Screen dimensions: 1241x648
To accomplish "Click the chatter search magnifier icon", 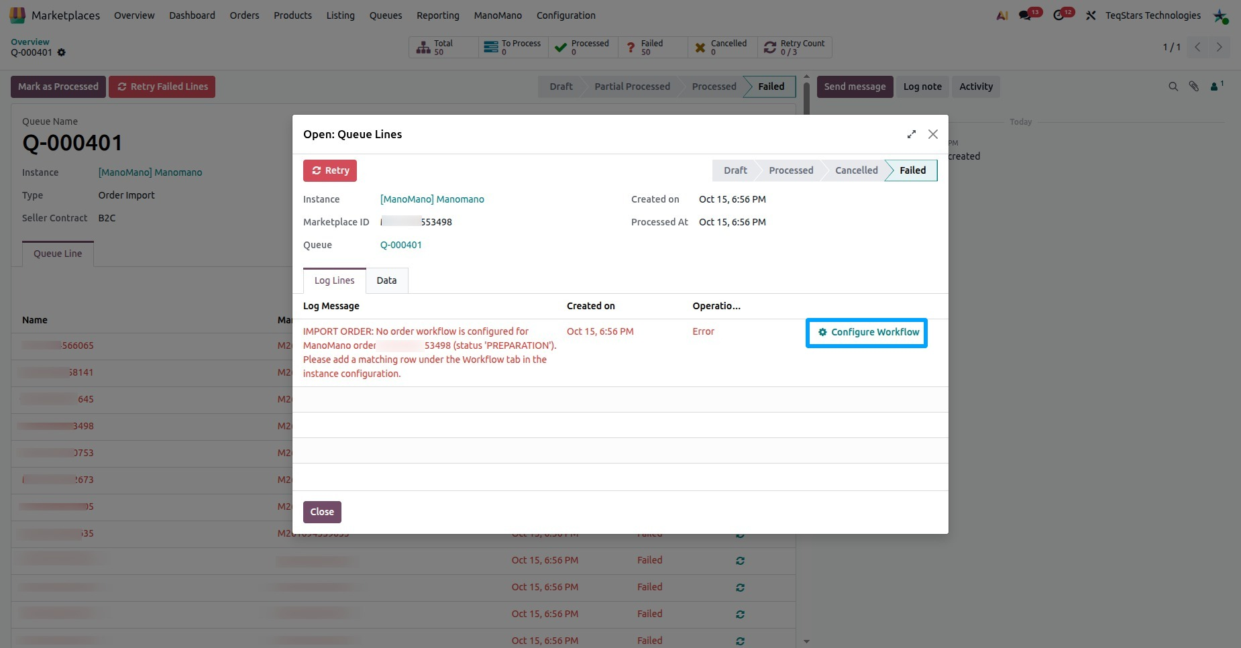I will click(x=1173, y=87).
